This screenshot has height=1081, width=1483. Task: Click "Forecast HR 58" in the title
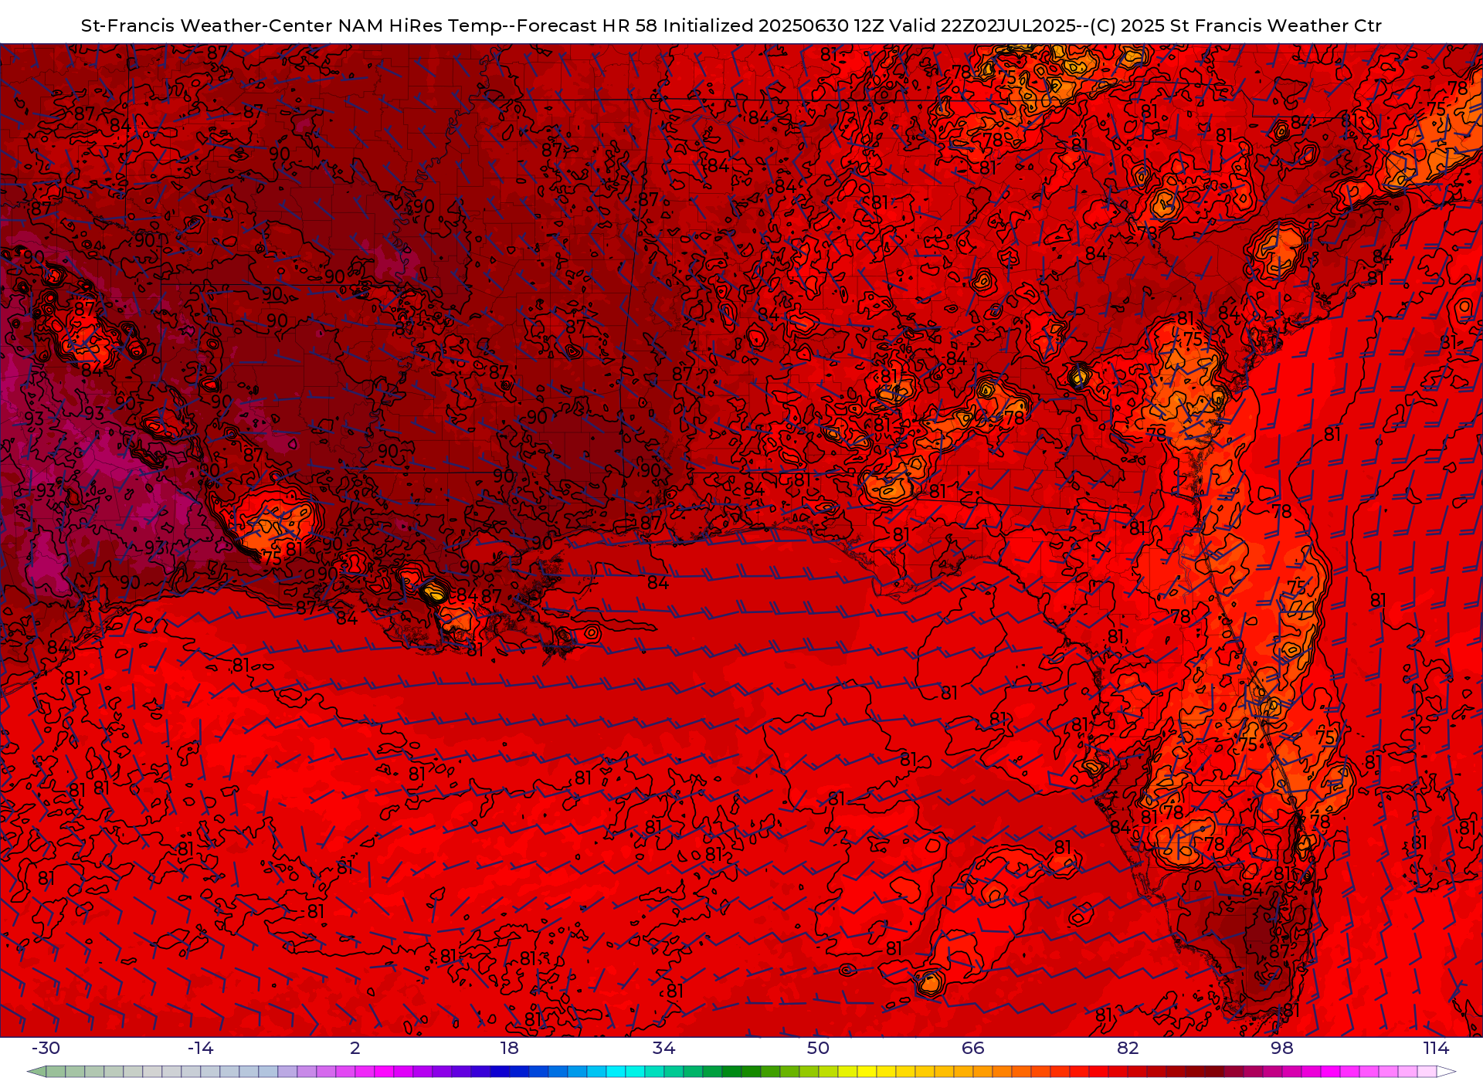587,25
